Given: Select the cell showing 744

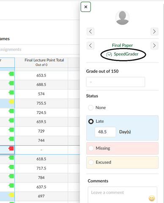Looking at the screenshot, I should (x=41, y=140).
